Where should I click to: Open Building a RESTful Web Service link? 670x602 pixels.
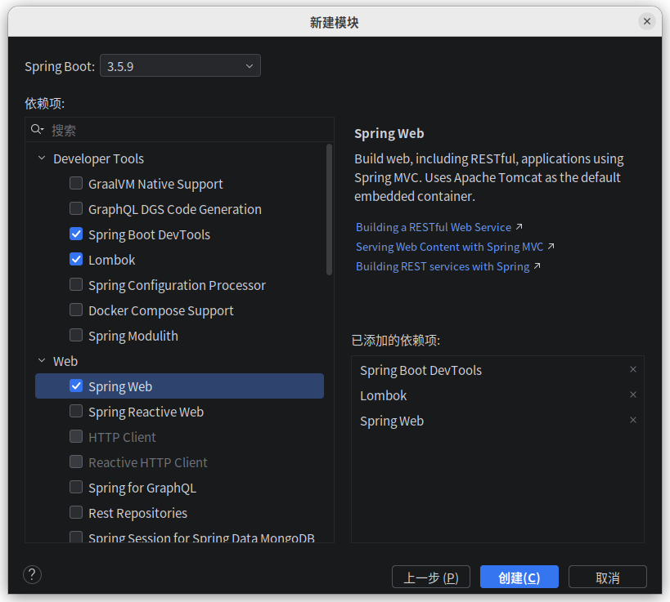click(x=434, y=227)
